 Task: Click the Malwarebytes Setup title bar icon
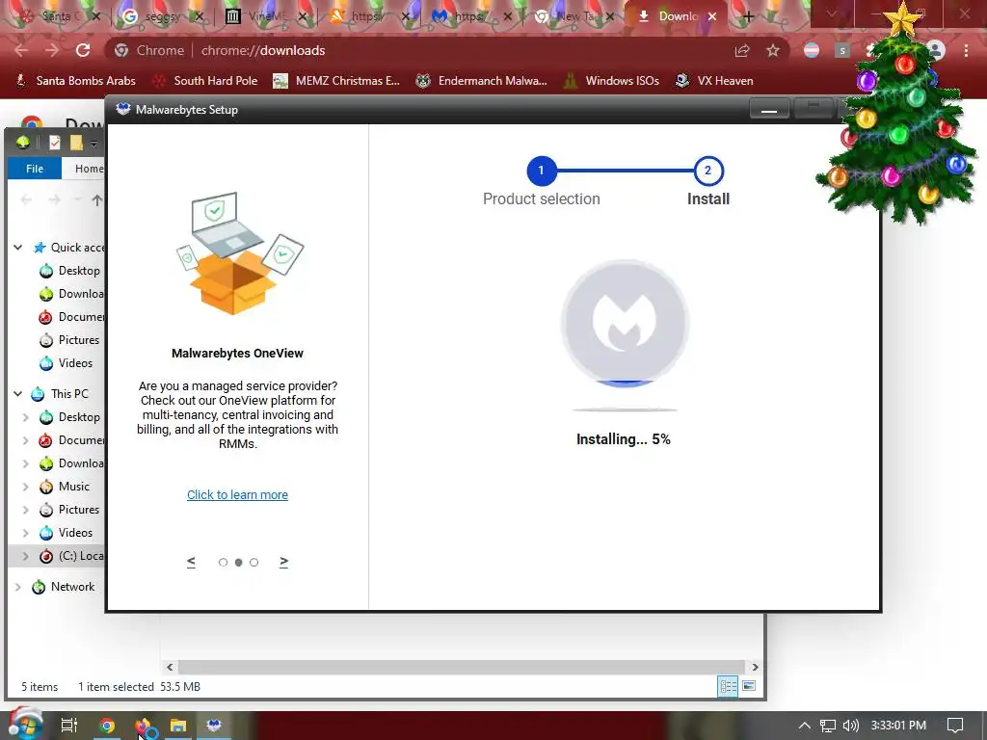[122, 109]
